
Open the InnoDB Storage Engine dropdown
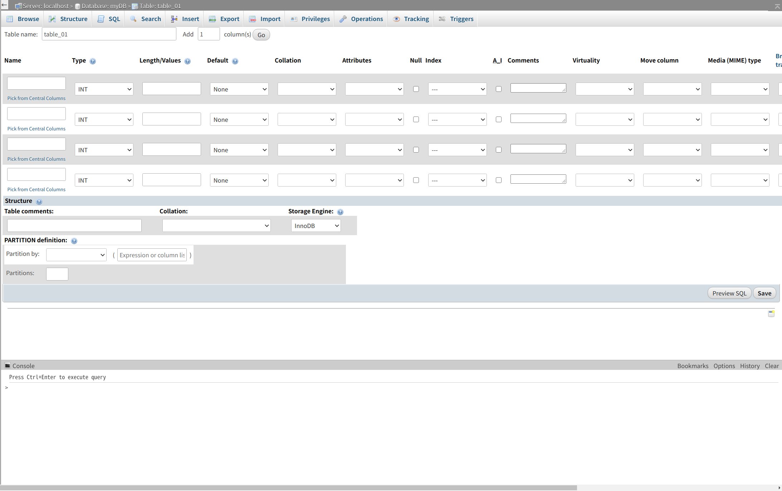tap(316, 226)
